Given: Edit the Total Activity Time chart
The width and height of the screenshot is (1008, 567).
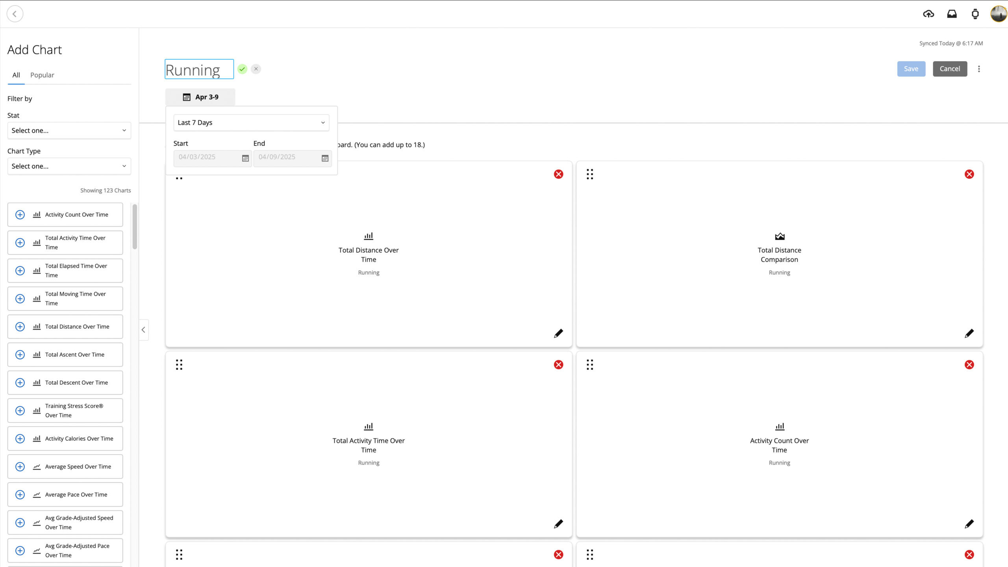Looking at the screenshot, I should tap(558, 524).
